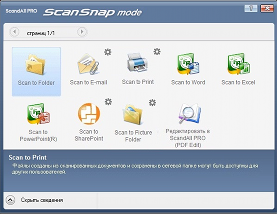Open settings gear for Scan to E-mail
The height and width of the screenshot is (214, 277).
pos(108,52)
